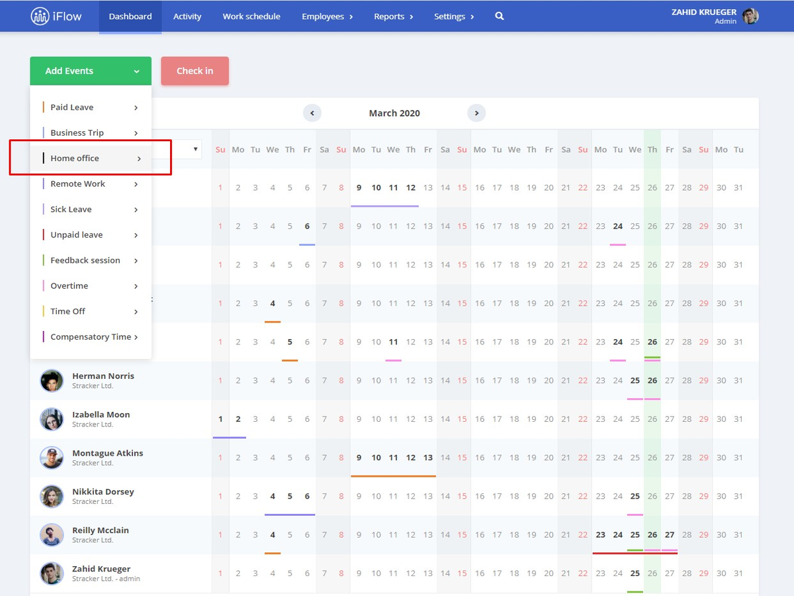Click Zahid Krueger profile picture in header
794x596 pixels.
coord(750,17)
